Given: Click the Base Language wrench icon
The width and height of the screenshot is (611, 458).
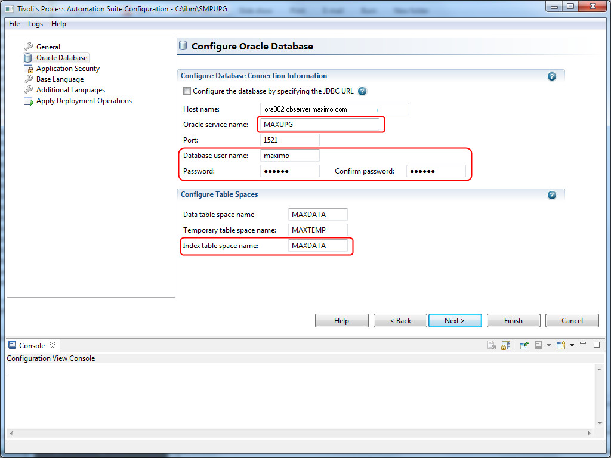Looking at the screenshot, I should click(x=28, y=79).
